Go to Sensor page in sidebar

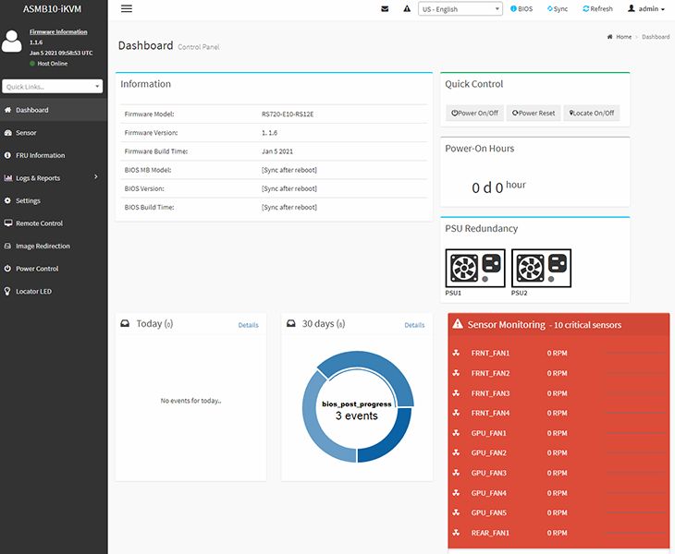click(26, 133)
